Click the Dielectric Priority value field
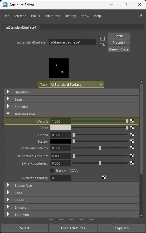Screen dimensions: 146x233 (x=61, y=178)
